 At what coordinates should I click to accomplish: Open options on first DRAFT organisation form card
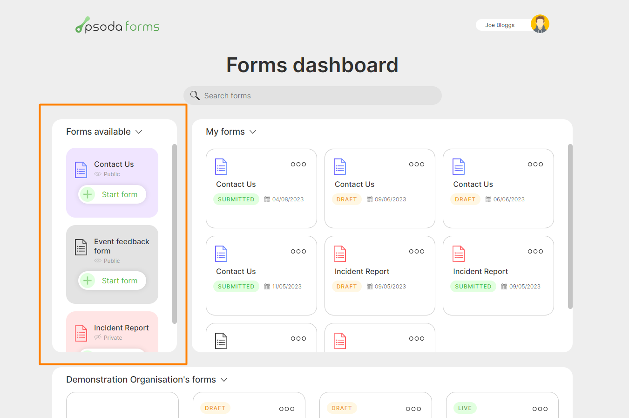tap(287, 409)
